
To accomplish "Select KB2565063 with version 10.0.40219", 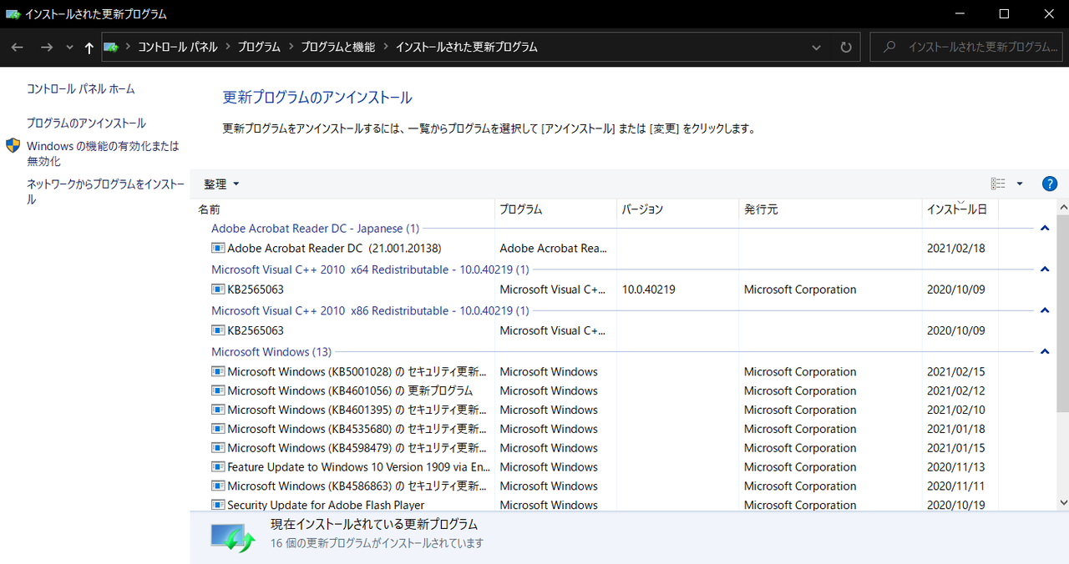I will pyautogui.click(x=605, y=290).
